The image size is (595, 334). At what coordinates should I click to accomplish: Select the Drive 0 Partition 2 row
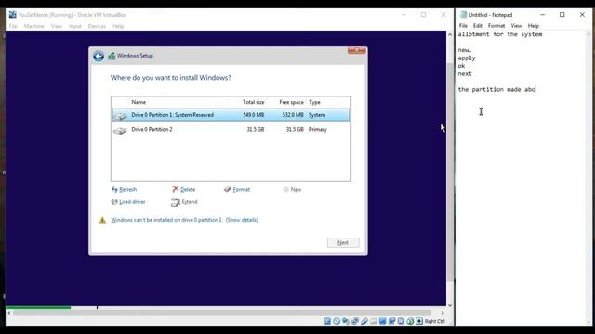(231, 130)
